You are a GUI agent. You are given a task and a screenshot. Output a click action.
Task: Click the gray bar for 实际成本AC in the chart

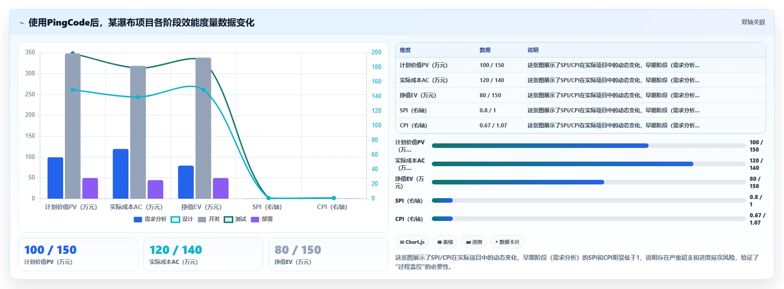pos(138,132)
